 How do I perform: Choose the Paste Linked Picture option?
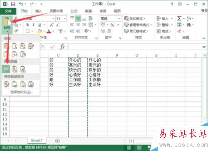click(31, 84)
